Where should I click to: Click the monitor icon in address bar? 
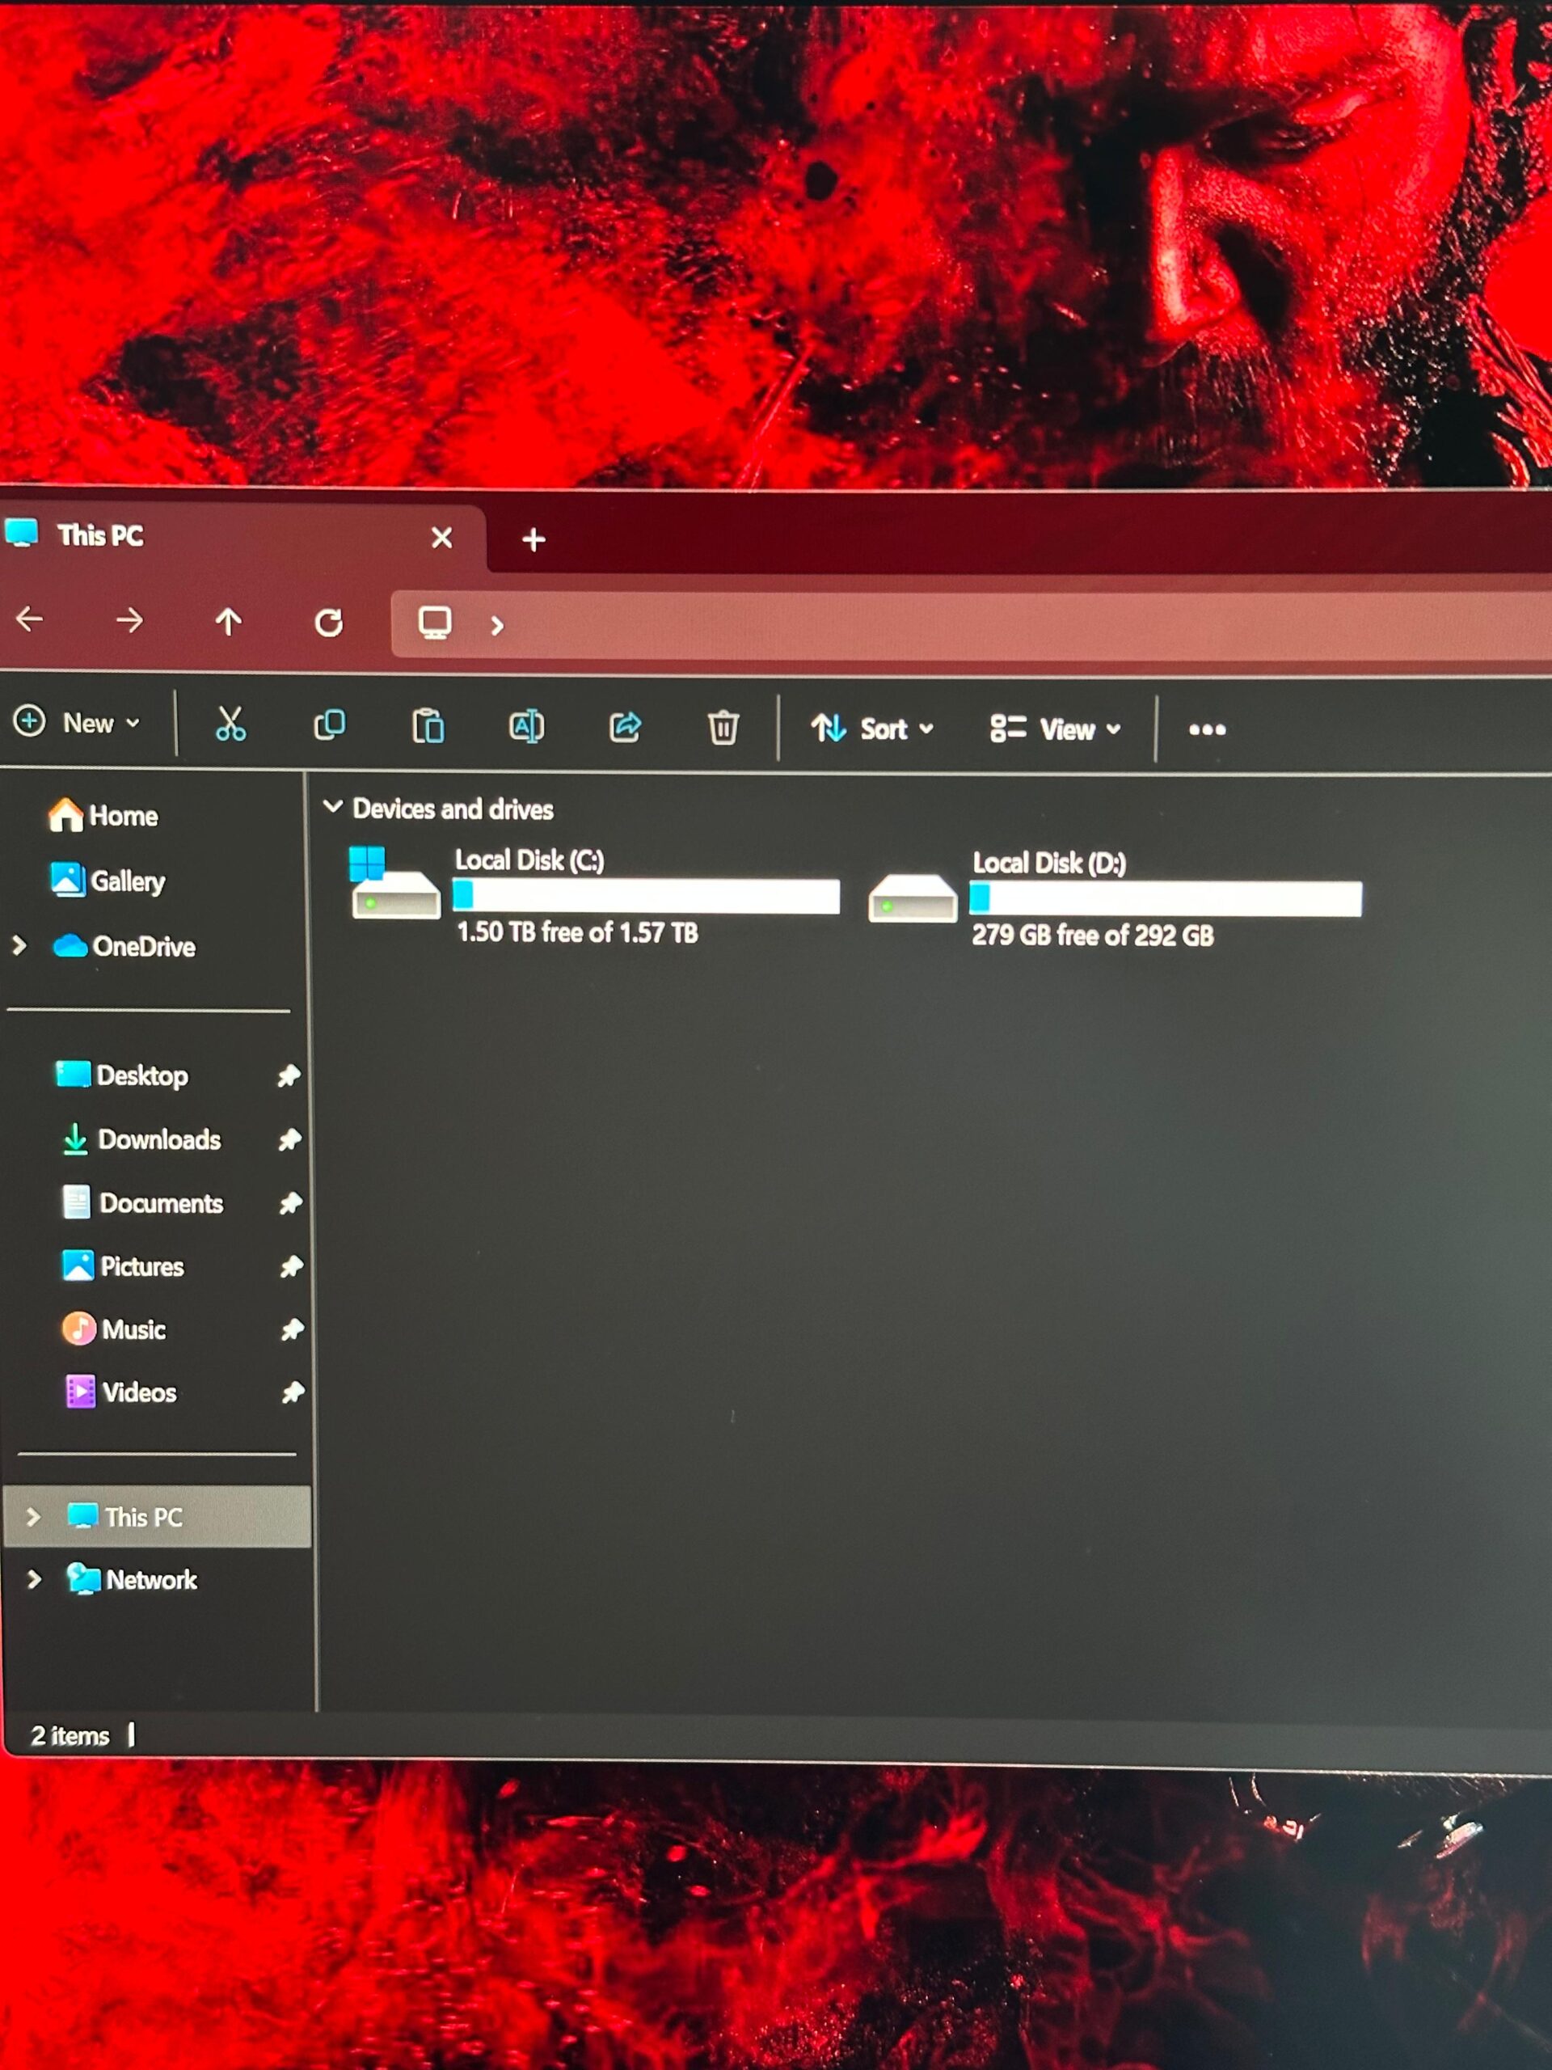tap(435, 623)
